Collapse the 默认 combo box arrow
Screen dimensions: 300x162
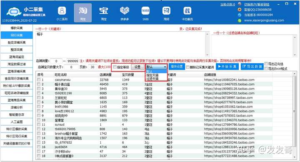click(x=165, y=67)
